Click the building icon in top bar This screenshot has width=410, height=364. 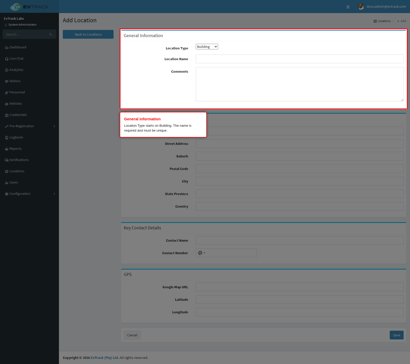click(x=348, y=7)
